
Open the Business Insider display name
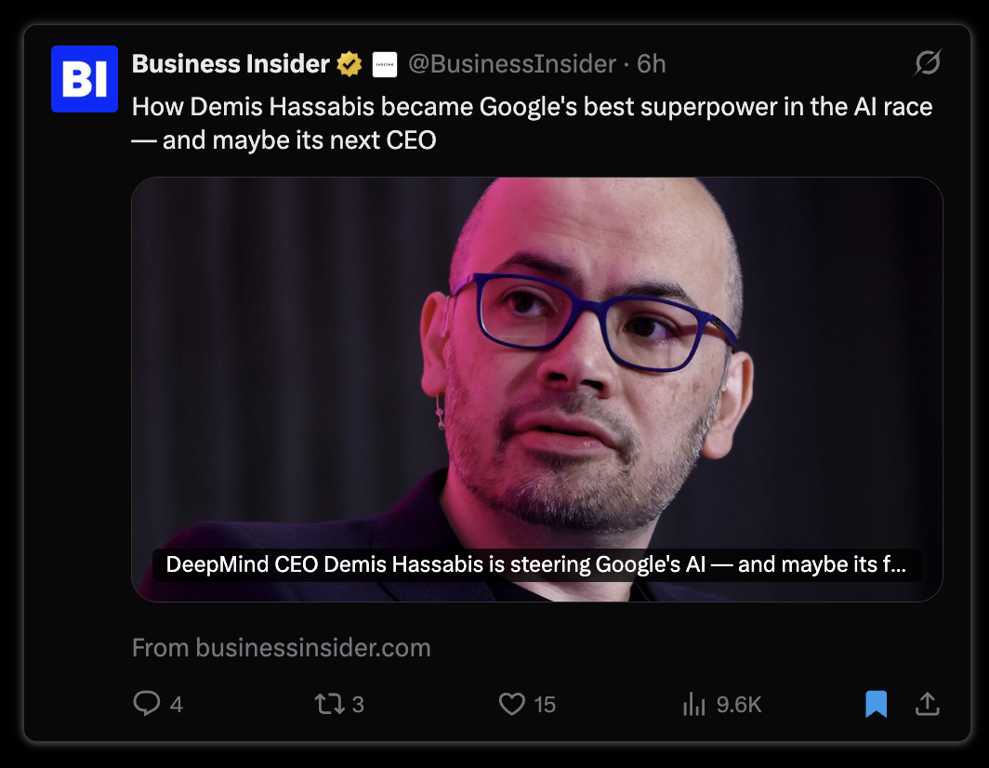click(231, 64)
